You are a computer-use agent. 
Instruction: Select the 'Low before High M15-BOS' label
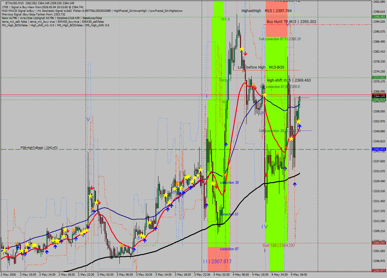click(x=261, y=67)
